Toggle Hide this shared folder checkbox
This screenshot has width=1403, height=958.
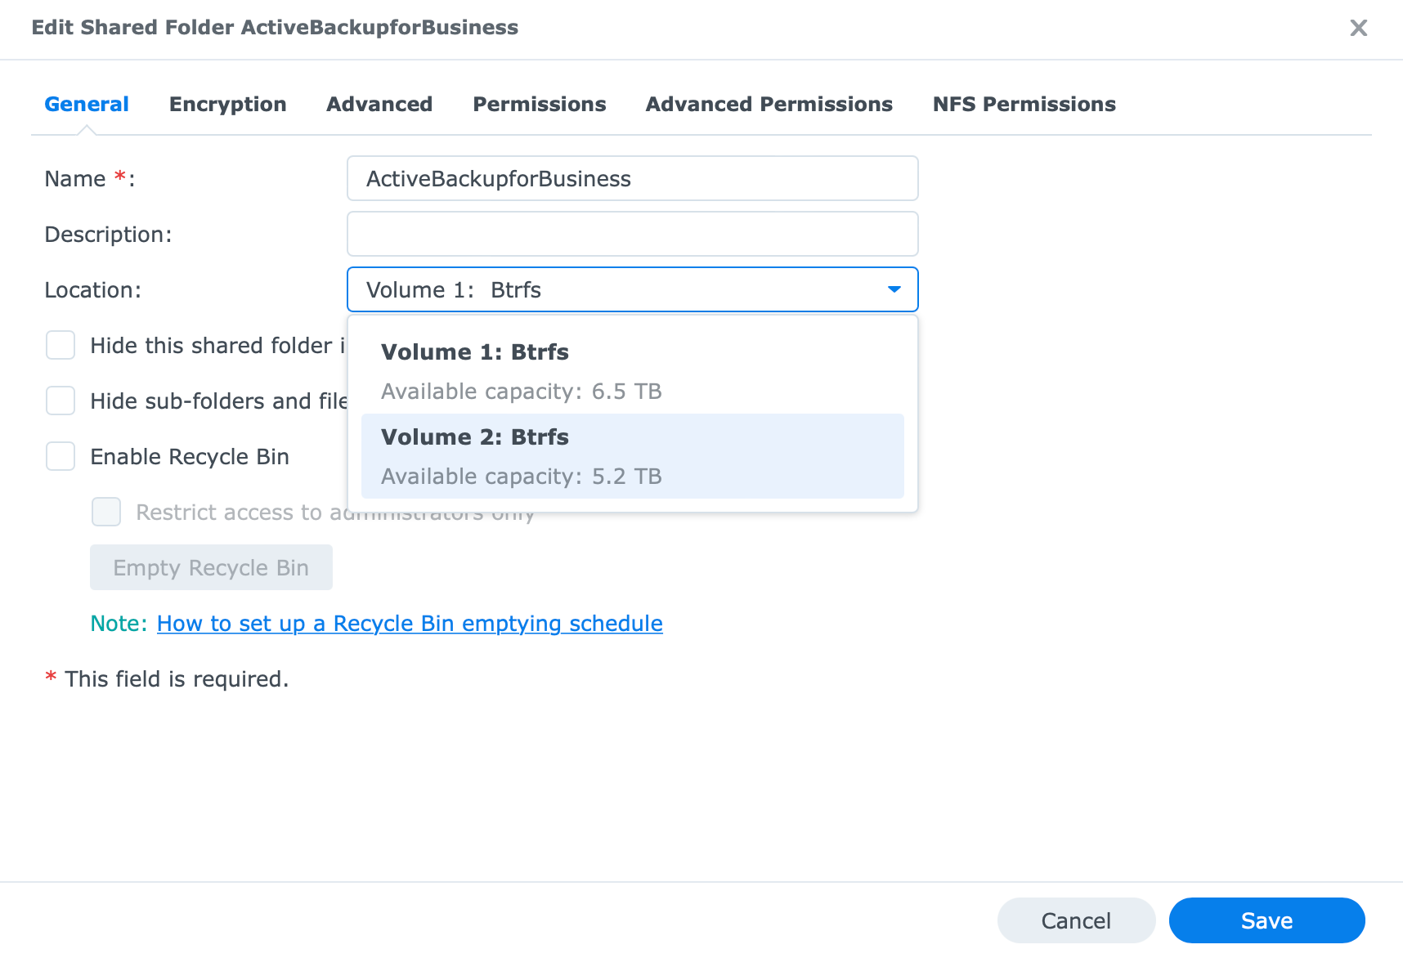(x=61, y=345)
